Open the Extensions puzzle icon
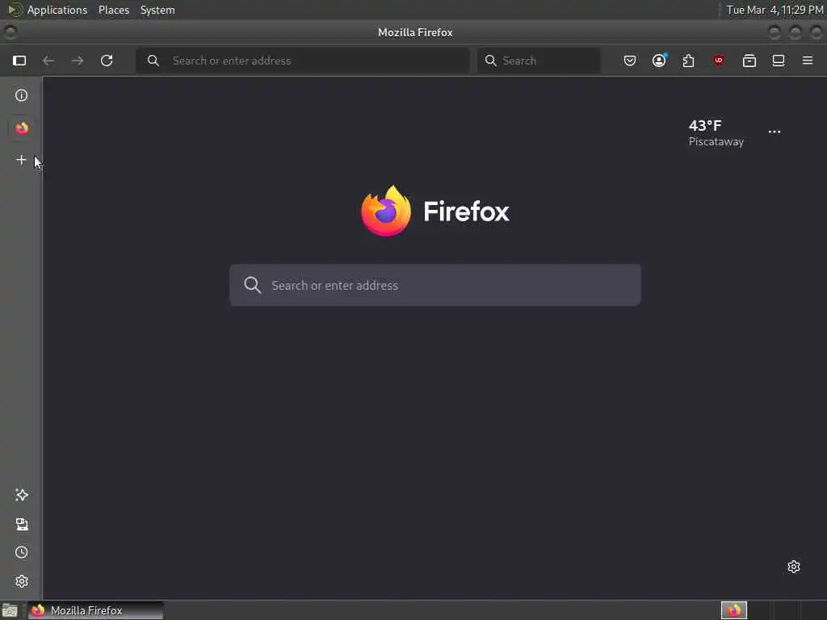Screen dimensions: 827x620 [x=688, y=61]
